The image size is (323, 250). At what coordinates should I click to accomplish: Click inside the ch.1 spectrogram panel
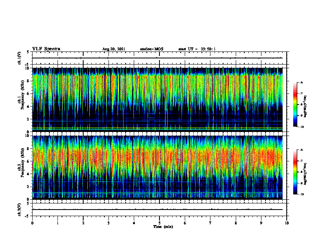pyautogui.click(x=157, y=100)
